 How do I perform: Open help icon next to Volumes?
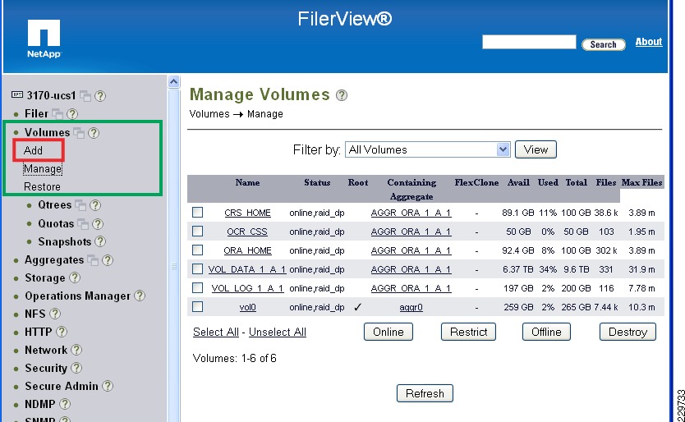click(94, 133)
